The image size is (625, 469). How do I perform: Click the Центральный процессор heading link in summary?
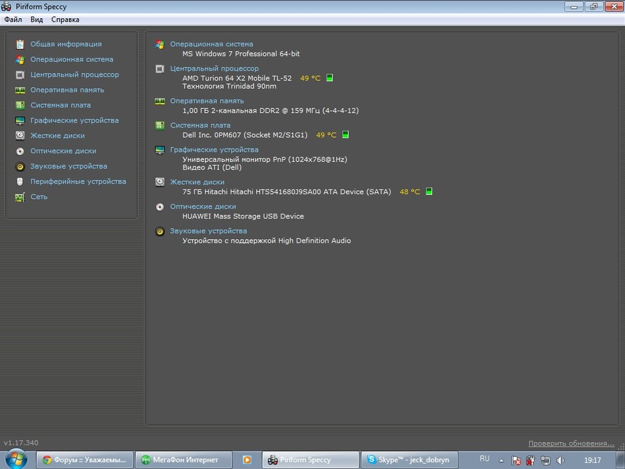(214, 69)
